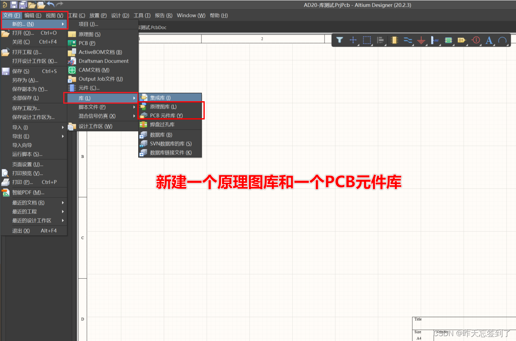Click the blue Undo arrow icon
The height and width of the screenshot is (341, 516).
click(51, 4)
